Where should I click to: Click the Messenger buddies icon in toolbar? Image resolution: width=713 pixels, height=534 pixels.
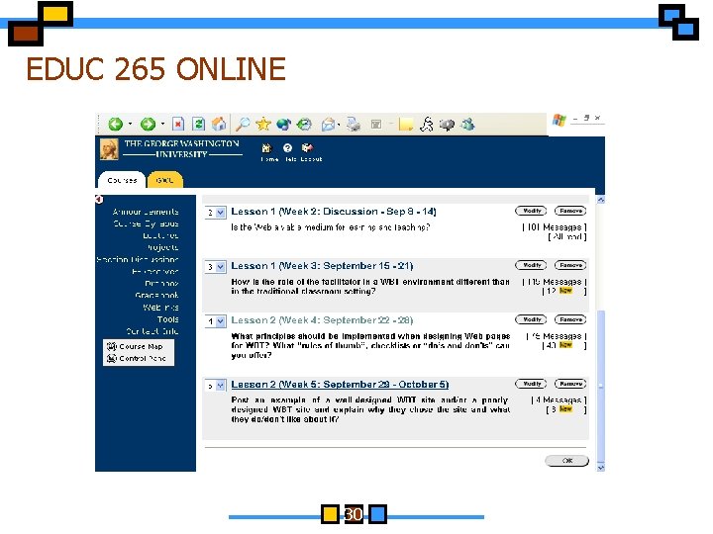[x=467, y=124]
